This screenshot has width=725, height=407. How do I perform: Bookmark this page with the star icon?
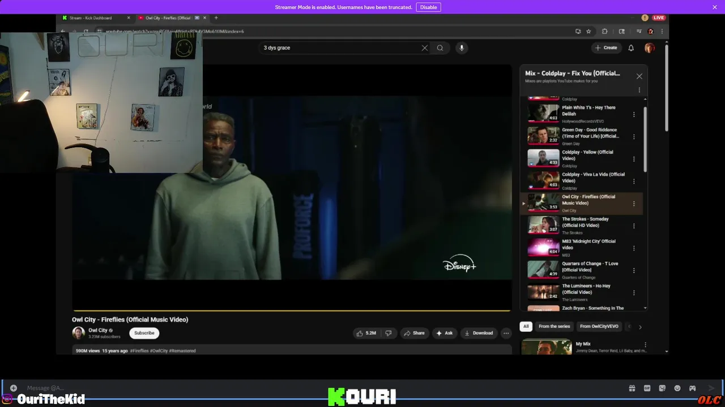tap(588, 31)
